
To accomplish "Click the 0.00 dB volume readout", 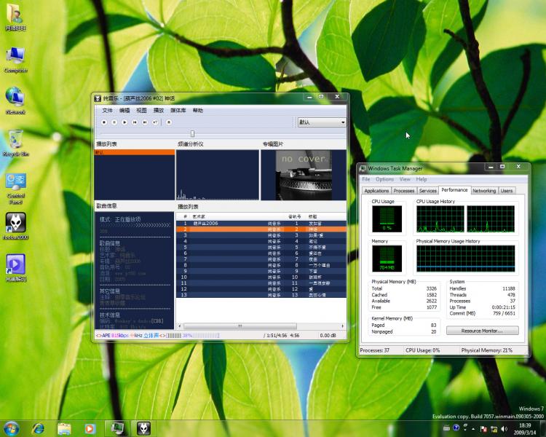I will [x=328, y=336].
